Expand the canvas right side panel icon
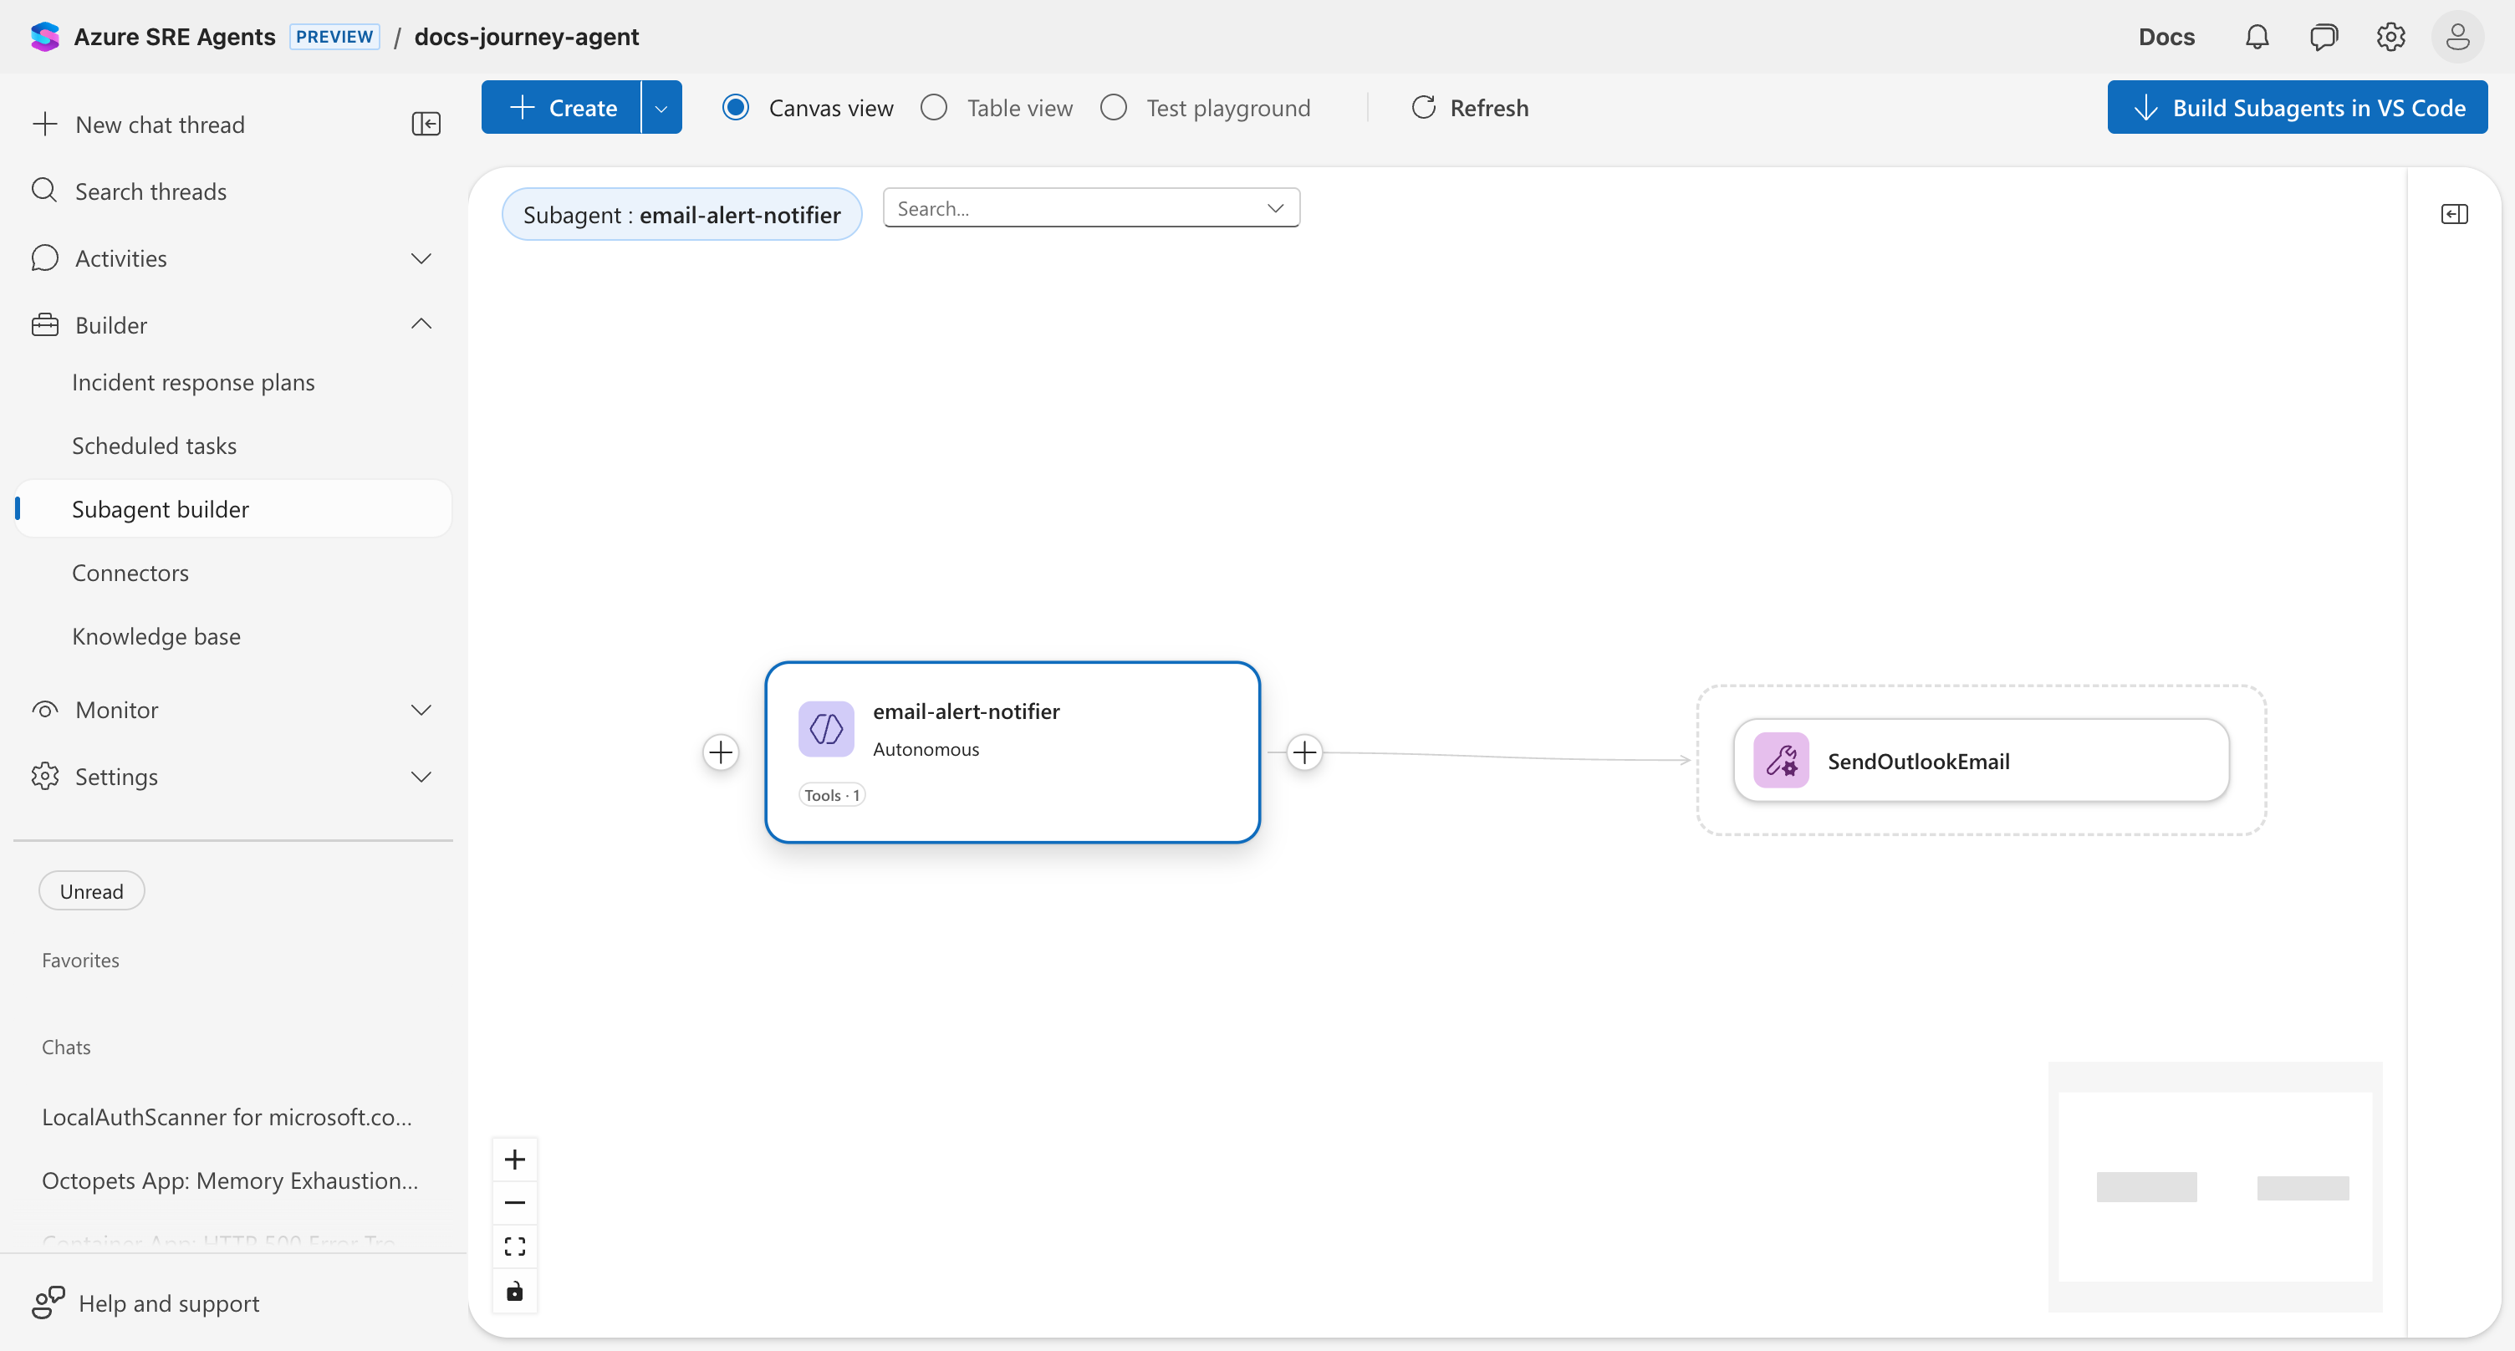The image size is (2515, 1351). 2453,214
